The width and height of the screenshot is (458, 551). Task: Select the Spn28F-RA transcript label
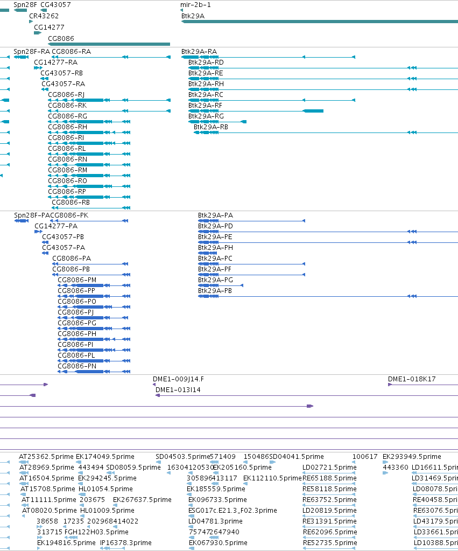pyautogui.click(x=32, y=52)
